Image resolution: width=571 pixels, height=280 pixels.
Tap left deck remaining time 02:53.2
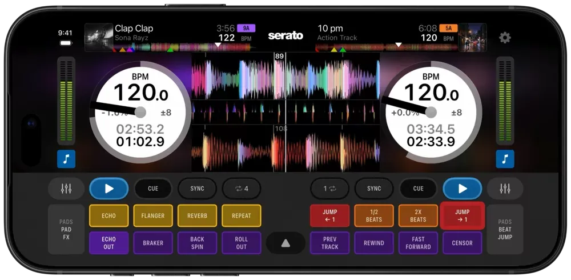[140, 129]
